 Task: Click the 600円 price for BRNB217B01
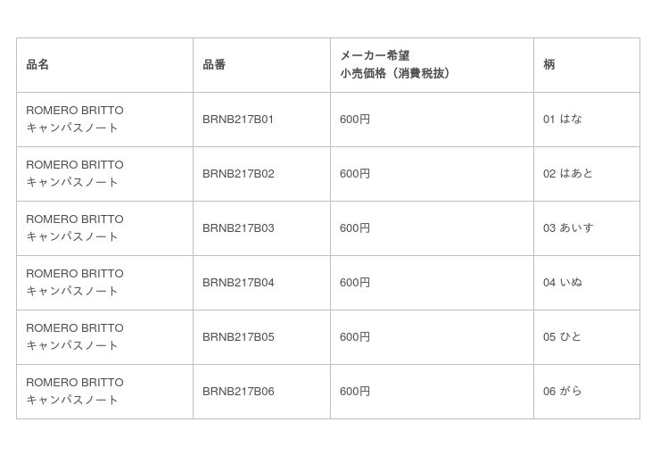click(x=355, y=119)
